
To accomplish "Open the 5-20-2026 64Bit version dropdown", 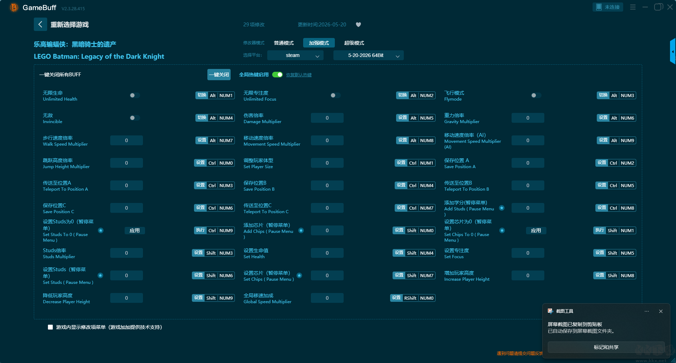I will click(x=368, y=55).
